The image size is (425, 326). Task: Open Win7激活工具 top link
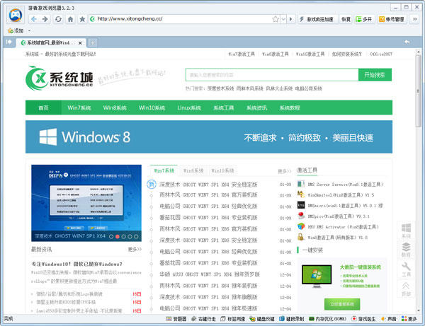click(x=242, y=54)
